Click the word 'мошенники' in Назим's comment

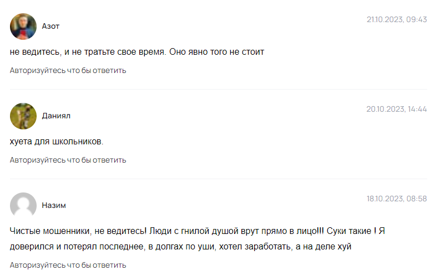pos(67,231)
